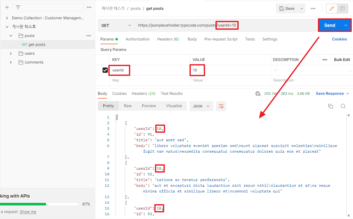Open the Test Results tab
This screenshot has height=219, width=353.
click(171, 94)
